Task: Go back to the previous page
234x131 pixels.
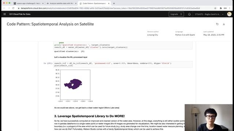Action: [x=4, y=8]
